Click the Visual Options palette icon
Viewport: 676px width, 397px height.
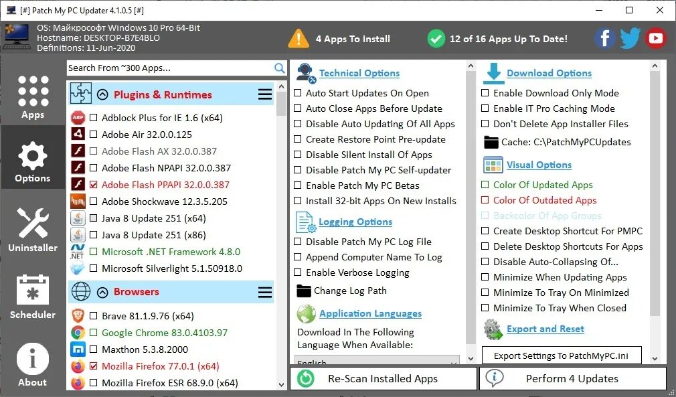[x=493, y=165]
